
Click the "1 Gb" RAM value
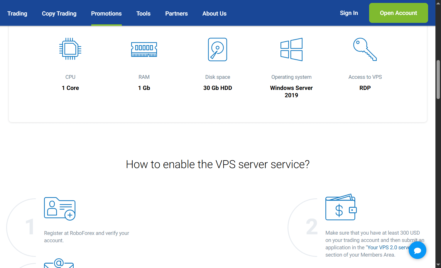tap(144, 88)
